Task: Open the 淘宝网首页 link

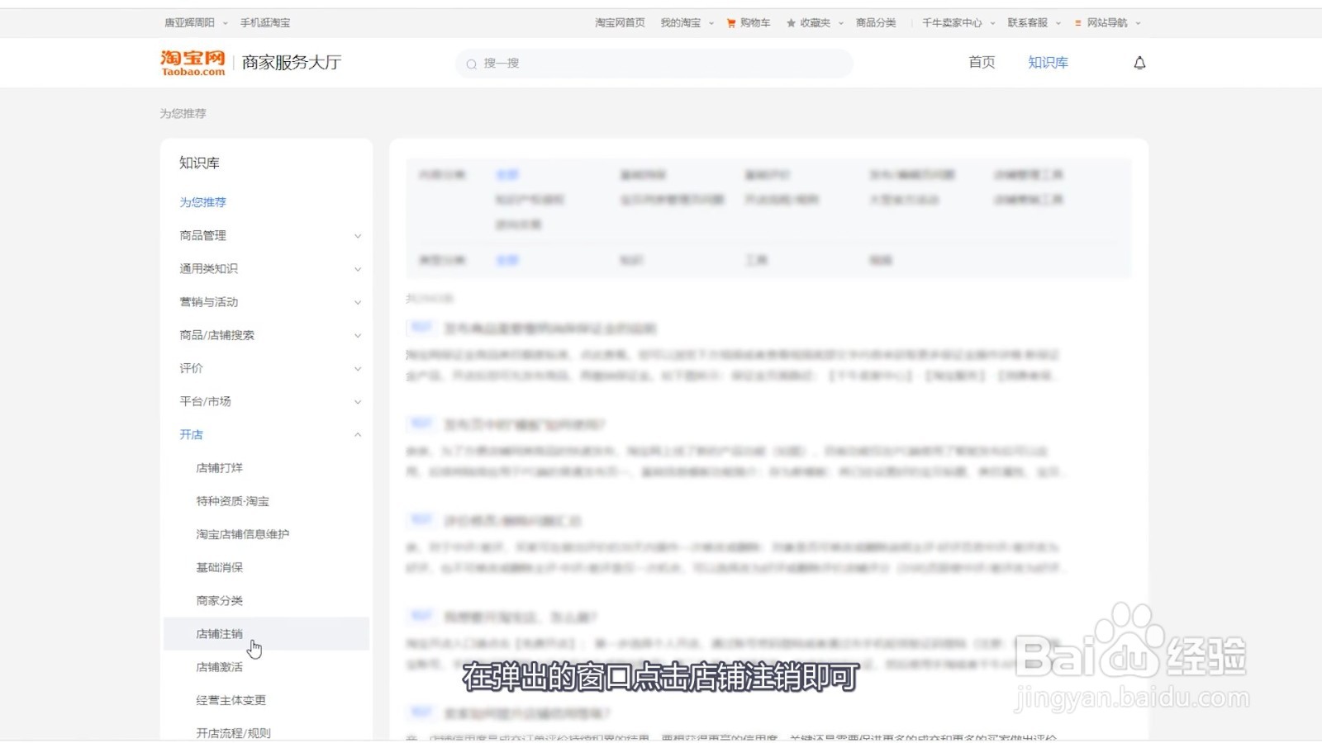Action: [620, 23]
